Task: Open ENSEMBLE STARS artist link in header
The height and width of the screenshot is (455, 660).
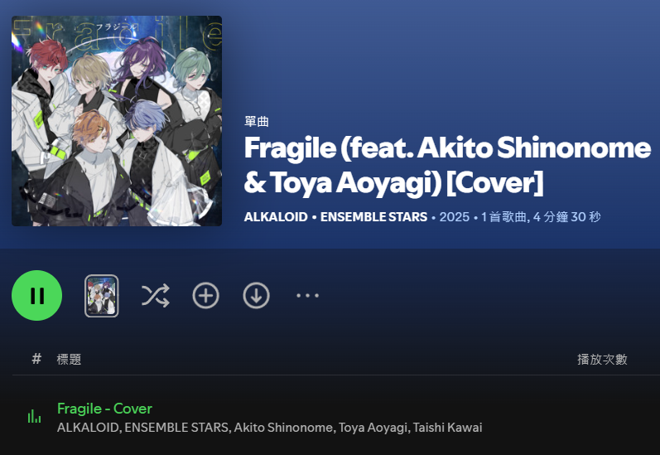Action: point(373,217)
